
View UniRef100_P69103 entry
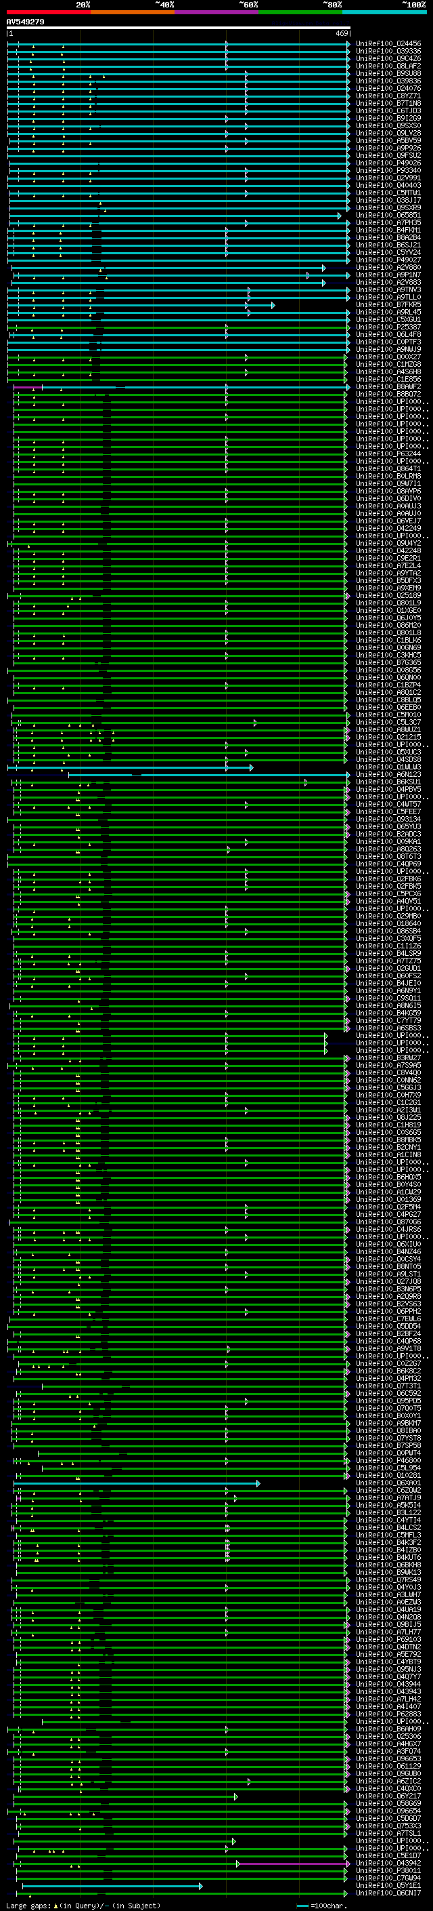(x=388, y=1639)
